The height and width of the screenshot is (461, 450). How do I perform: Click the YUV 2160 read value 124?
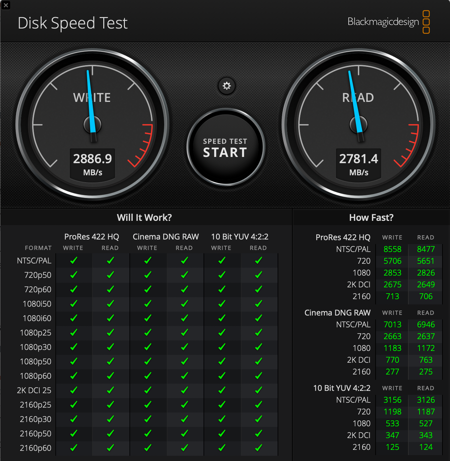(426, 447)
